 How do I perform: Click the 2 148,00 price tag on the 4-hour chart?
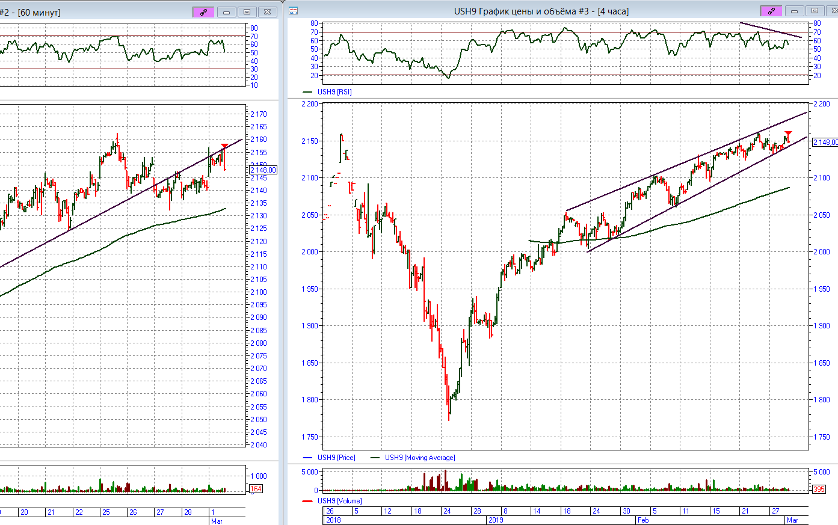pos(825,143)
